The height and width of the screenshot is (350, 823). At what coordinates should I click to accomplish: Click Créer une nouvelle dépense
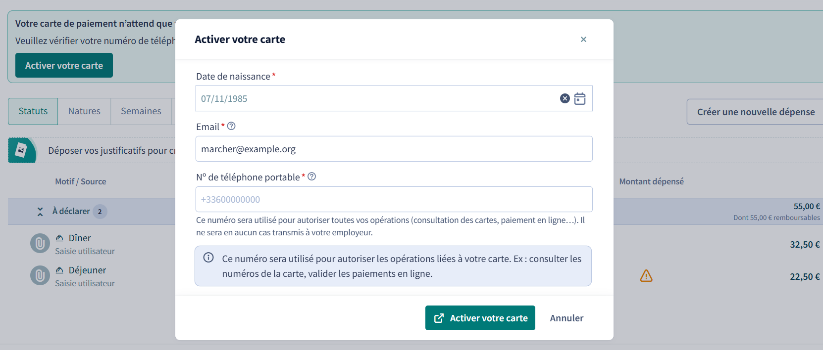point(756,112)
